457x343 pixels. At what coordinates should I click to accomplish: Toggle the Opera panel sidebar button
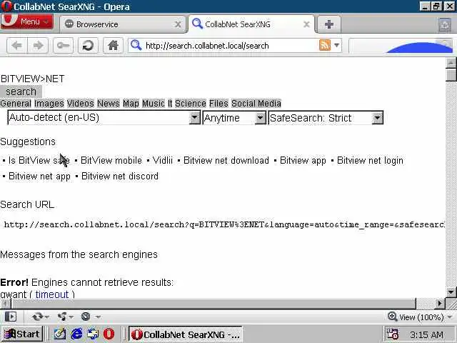tap(11, 317)
